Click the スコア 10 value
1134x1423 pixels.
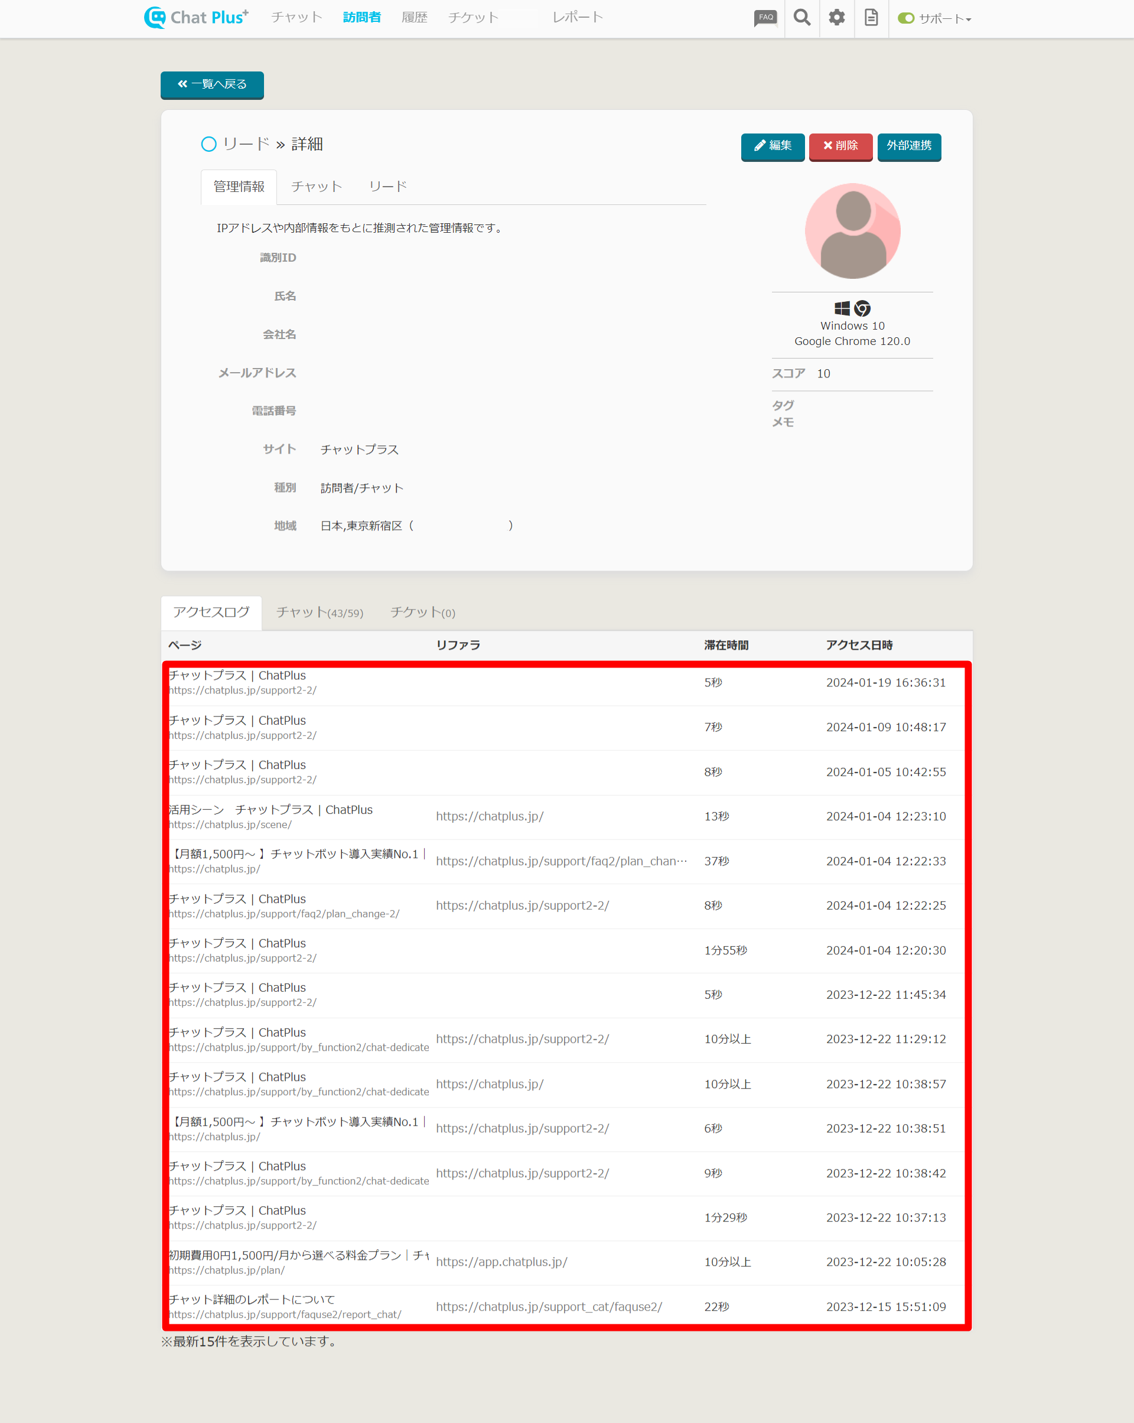tap(823, 373)
